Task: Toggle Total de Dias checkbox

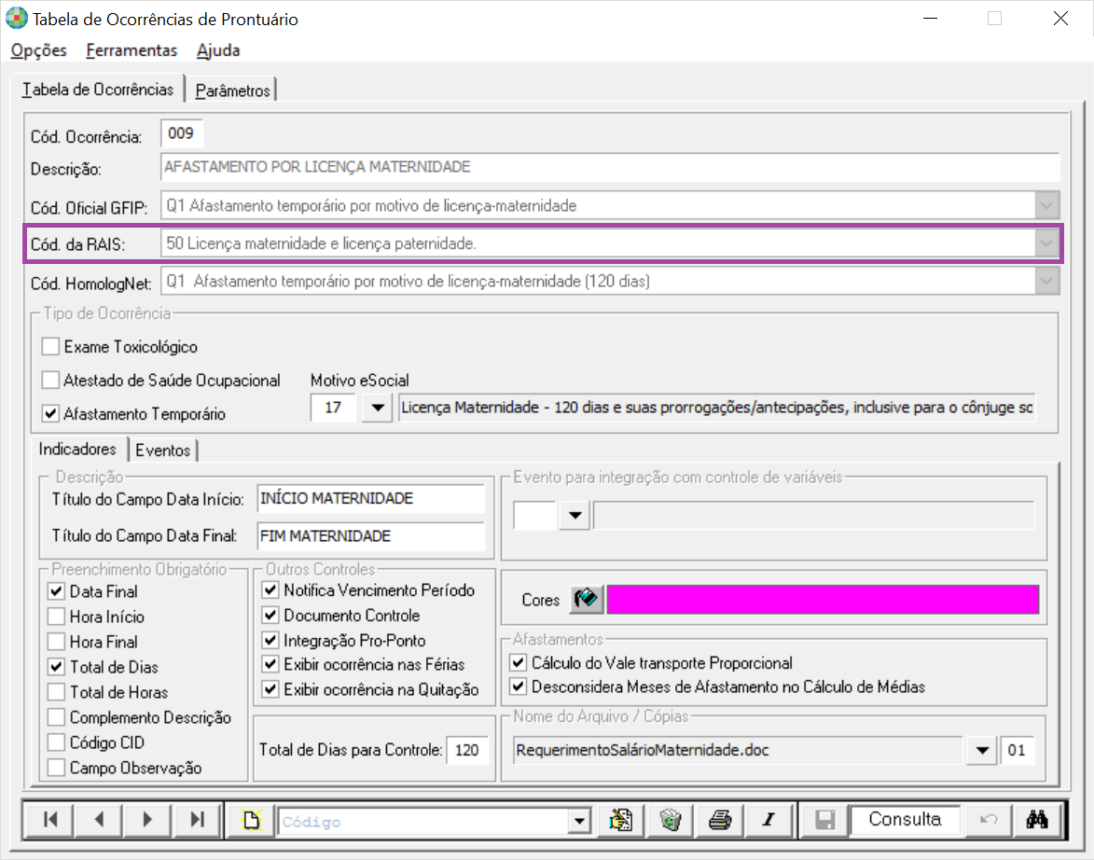Action: [x=57, y=667]
